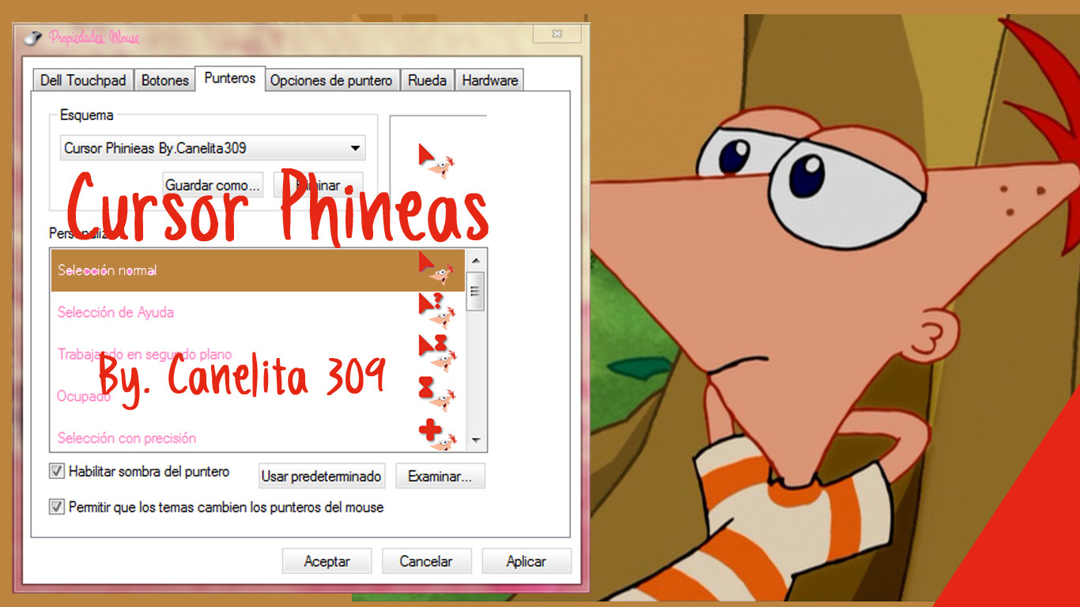The width and height of the screenshot is (1080, 607).
Task: Click the normal selection Phineas cursor icon
Action: click(436, 269)
